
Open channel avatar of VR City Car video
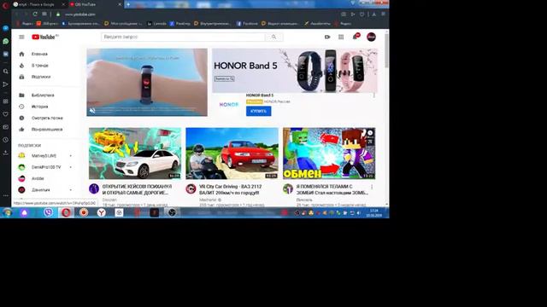[191, 188]
